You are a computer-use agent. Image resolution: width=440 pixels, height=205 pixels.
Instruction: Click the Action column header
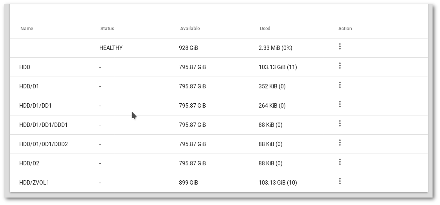coord(345,29)
